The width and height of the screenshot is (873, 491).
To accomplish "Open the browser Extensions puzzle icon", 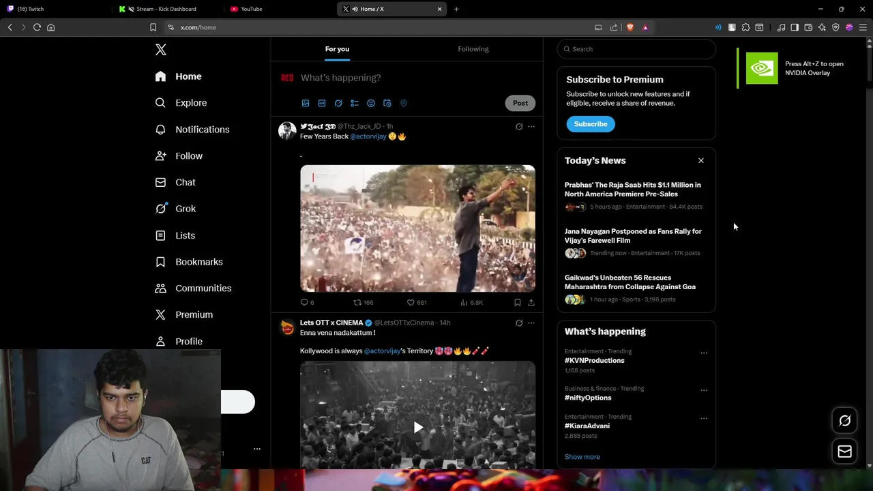I will coord(745,27).
